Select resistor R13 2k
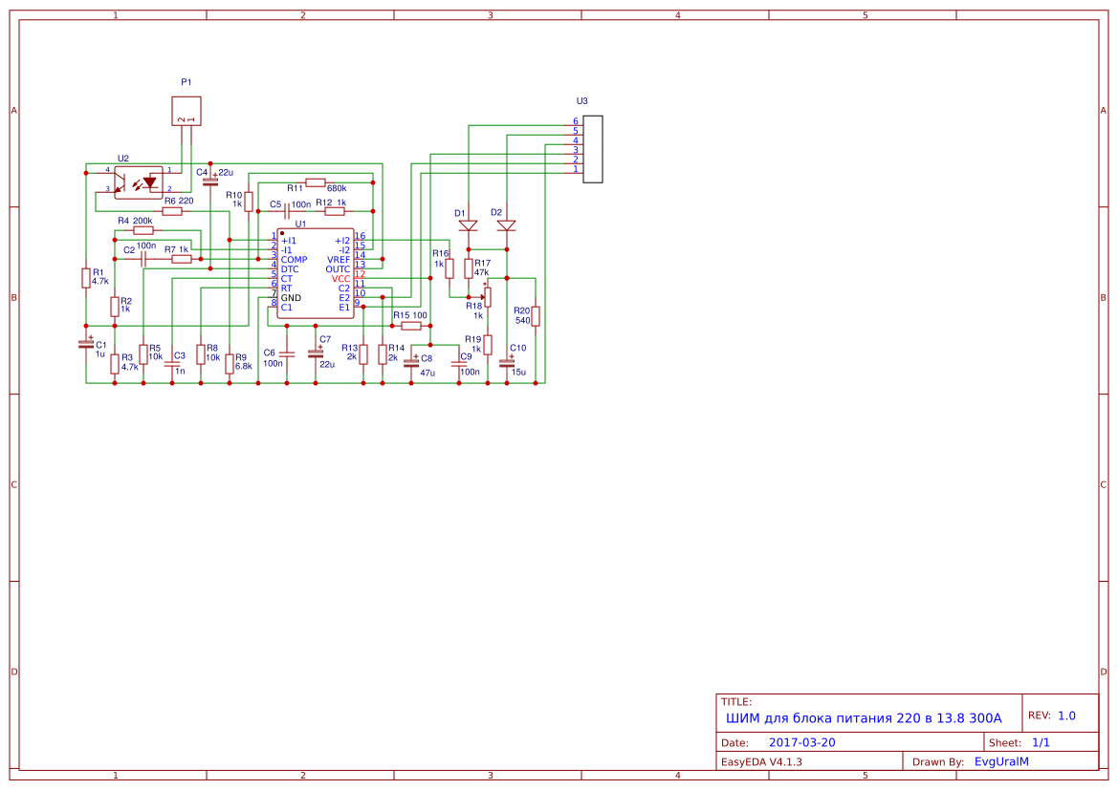The width and height of the screenshot is (1118, 790). coord(362,354)
